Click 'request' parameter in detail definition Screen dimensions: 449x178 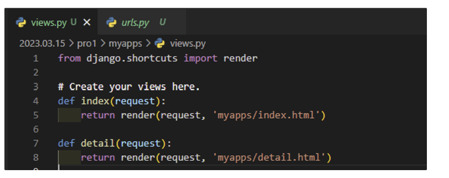click(x=140, y=143)
